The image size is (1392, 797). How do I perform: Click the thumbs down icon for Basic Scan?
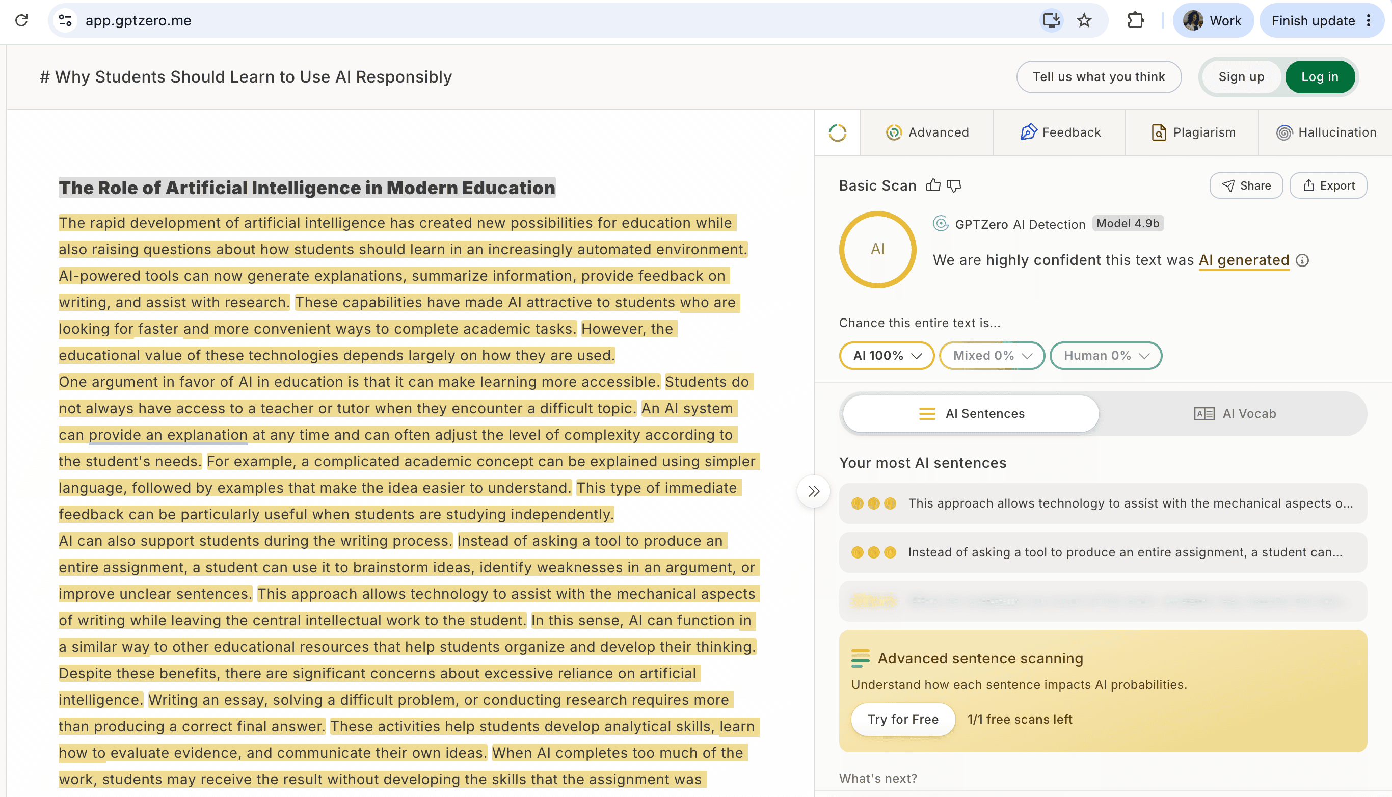tap(954, 186)
